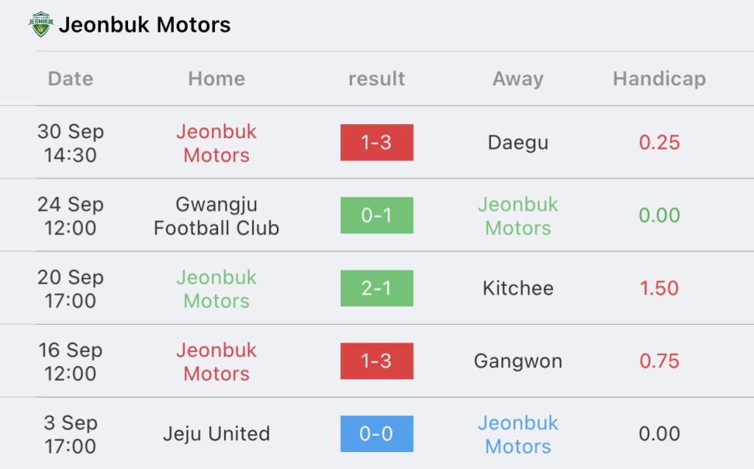Click the 30 Sep 14:30 match date
This screenshot has width=754, height=469.
(x=71, y=143)
